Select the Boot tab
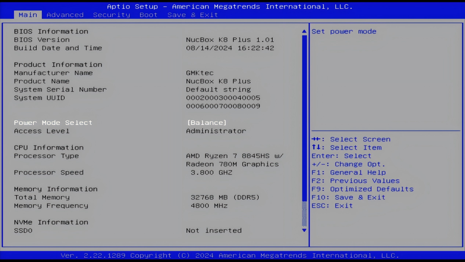Image resolution: width=465 pixels, height=262 pixels. pos(148,15)
